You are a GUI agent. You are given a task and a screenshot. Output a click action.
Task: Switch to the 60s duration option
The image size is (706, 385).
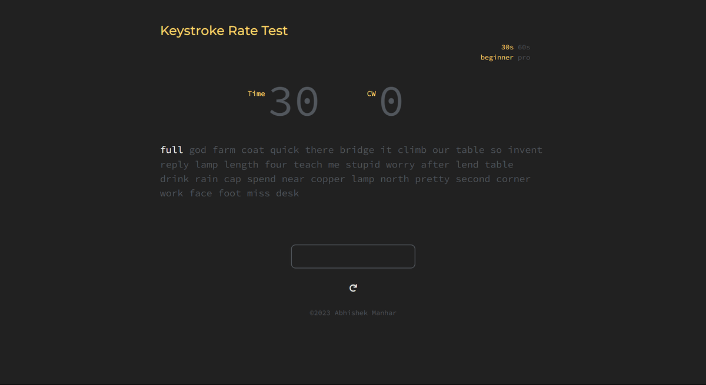click(x=524, y=47)
